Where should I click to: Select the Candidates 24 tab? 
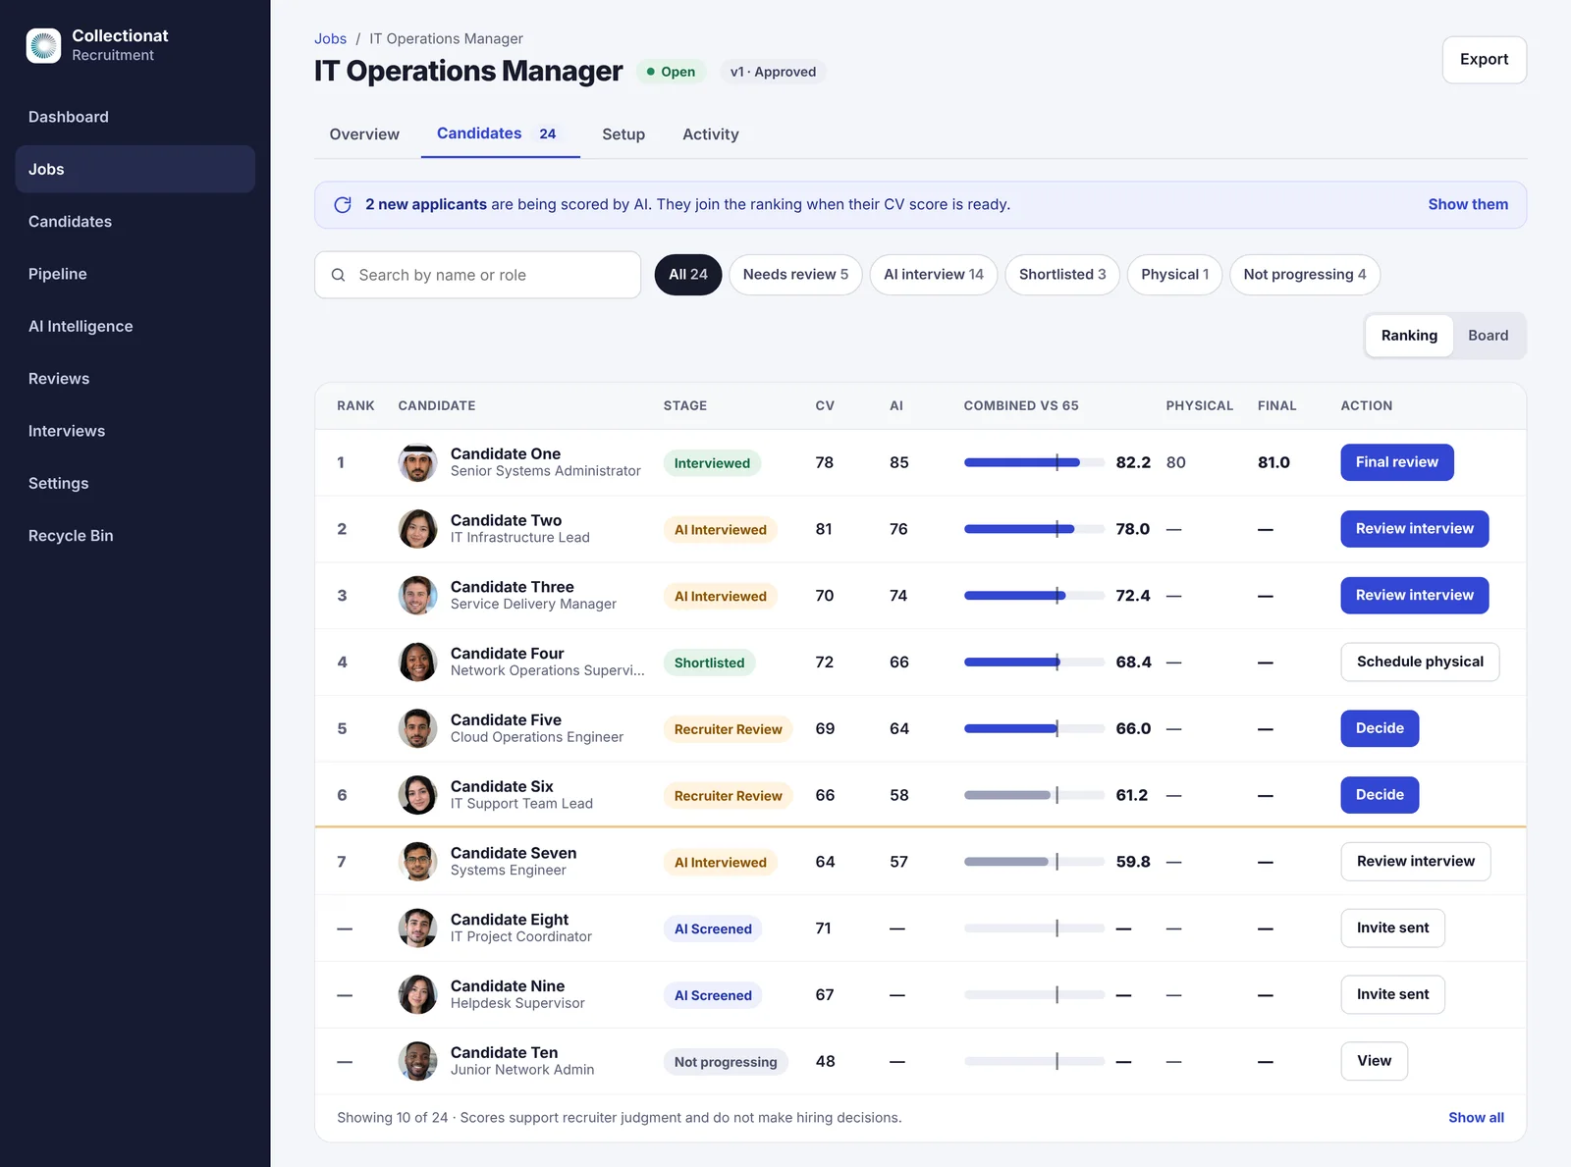(x=500, y=133)
